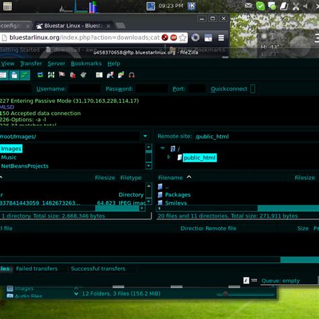Open remote file search binoculars icon
The image size is (319, 319).
[x=132, y=75]
